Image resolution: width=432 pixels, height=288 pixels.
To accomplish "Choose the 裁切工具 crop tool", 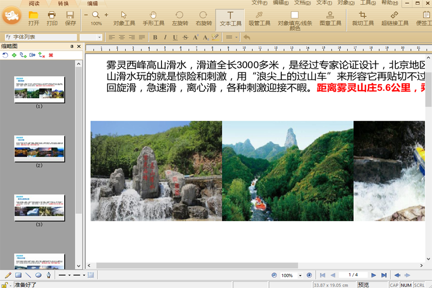I will (x=363, y=18).
